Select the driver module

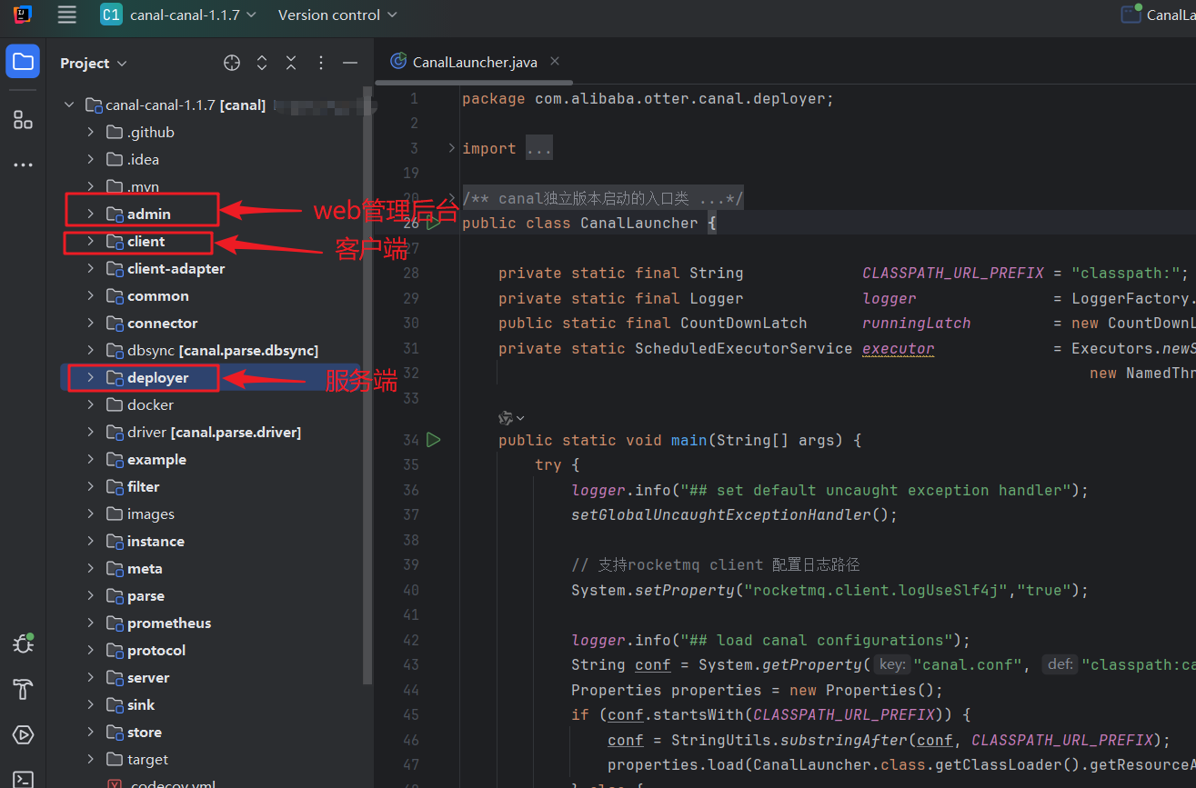[214, 432]
